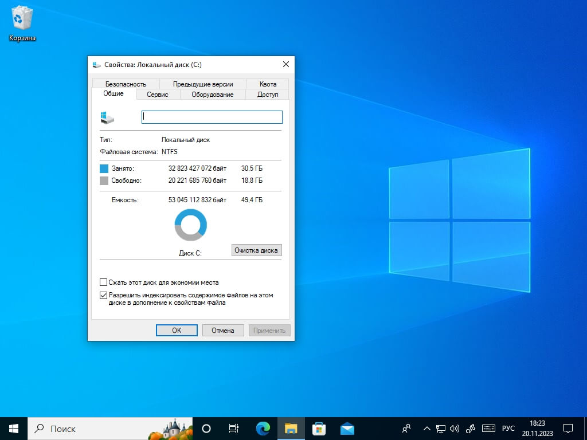The image size is (587, 440).
Task: Open Mail app from taskbar
Action: (347, 428)
